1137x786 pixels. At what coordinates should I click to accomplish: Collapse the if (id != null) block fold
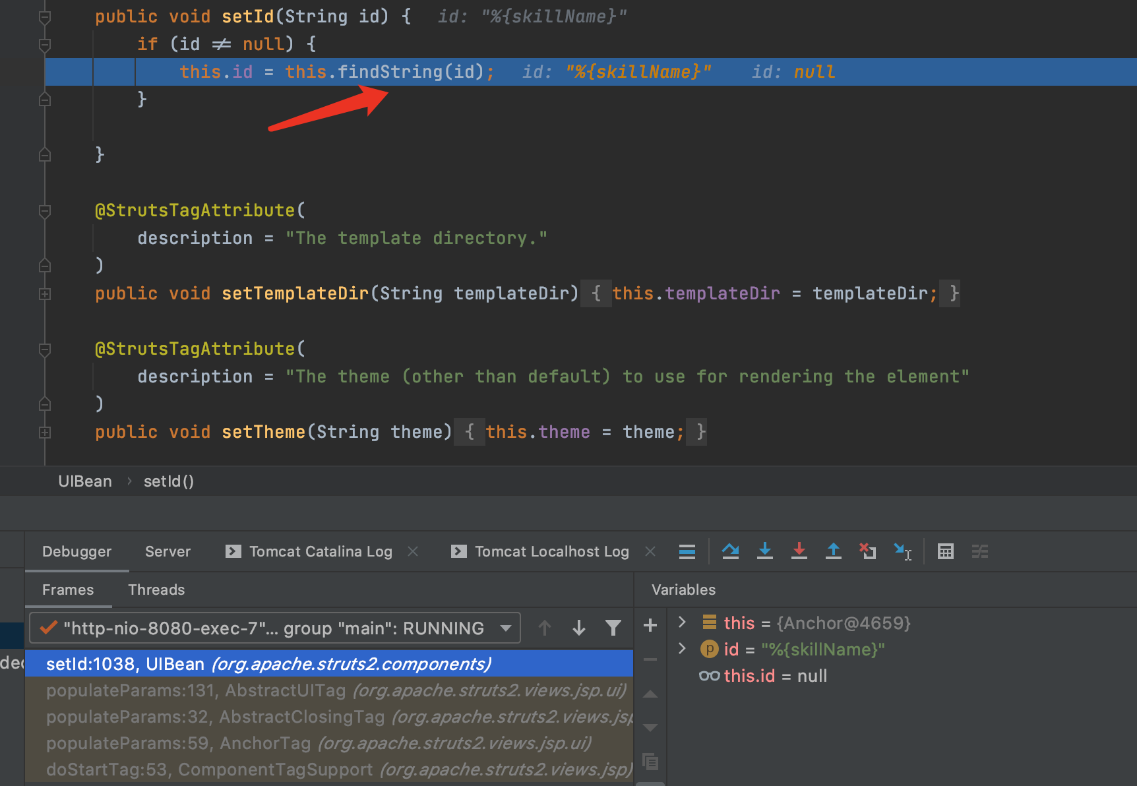point(45,45)
